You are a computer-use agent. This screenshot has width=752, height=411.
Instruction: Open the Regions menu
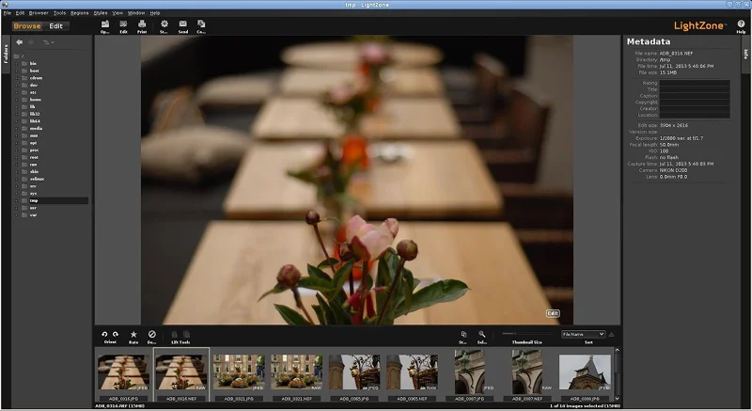point(79,13)
